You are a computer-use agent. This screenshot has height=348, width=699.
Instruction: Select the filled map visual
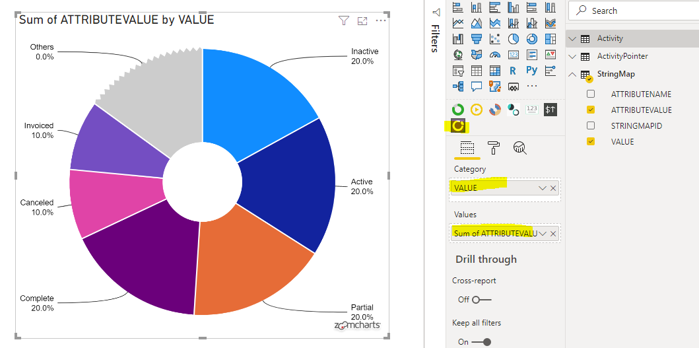coord(476,55)
